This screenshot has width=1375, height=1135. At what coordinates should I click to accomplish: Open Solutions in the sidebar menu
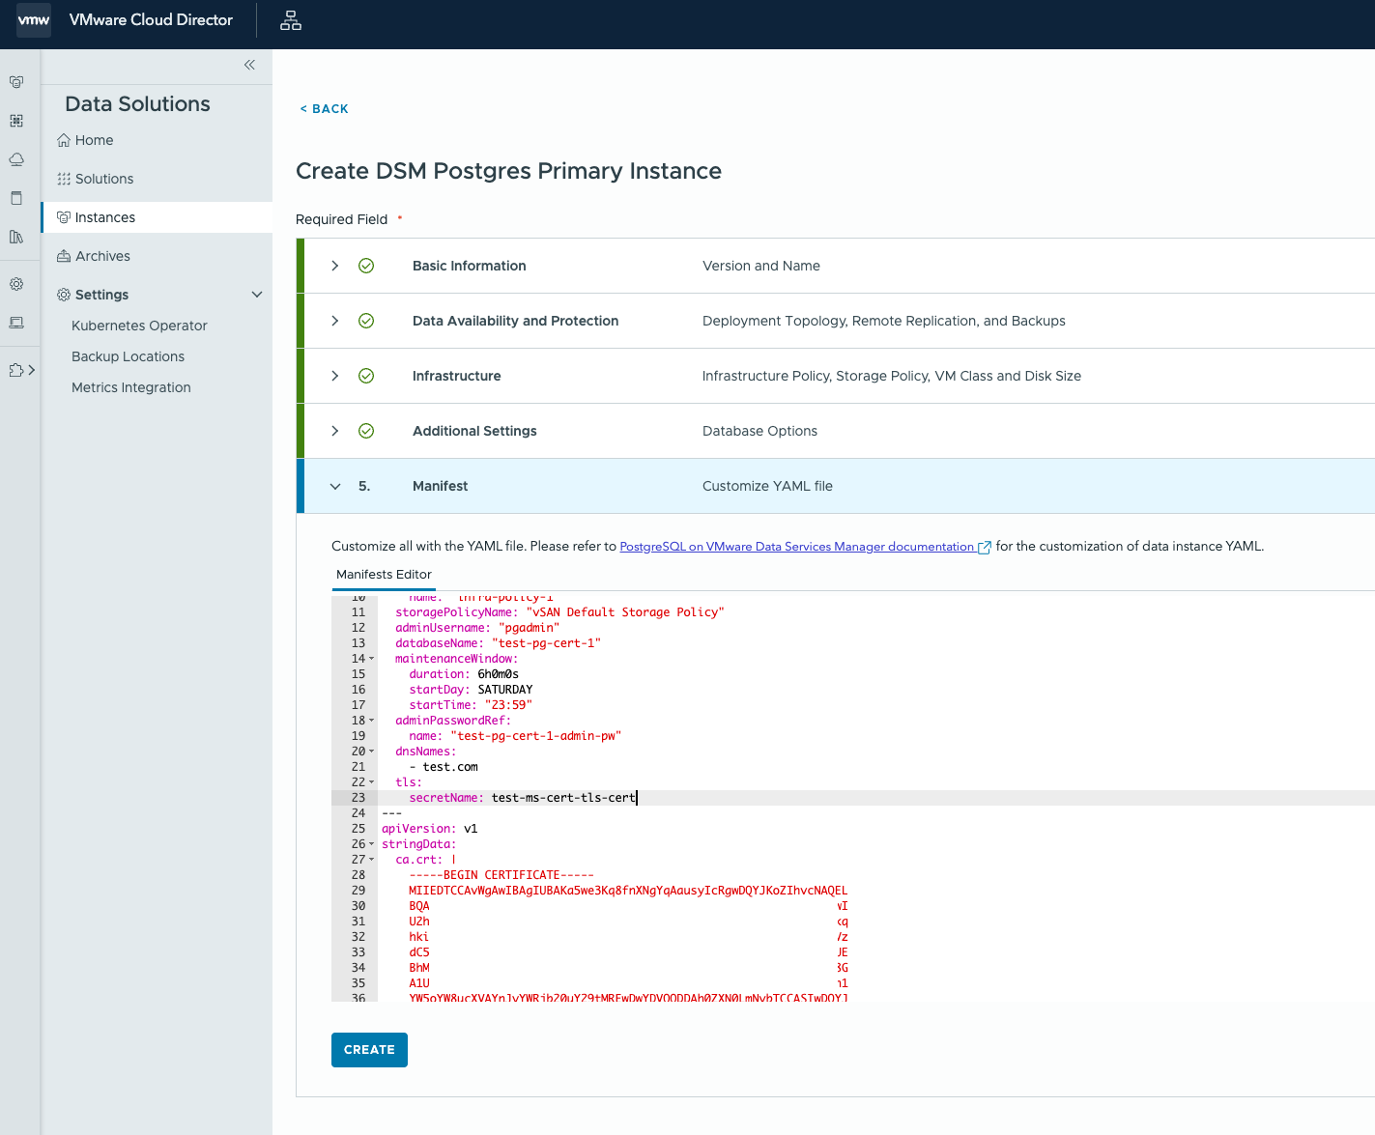pyautogui.click(x=104, y=179)
